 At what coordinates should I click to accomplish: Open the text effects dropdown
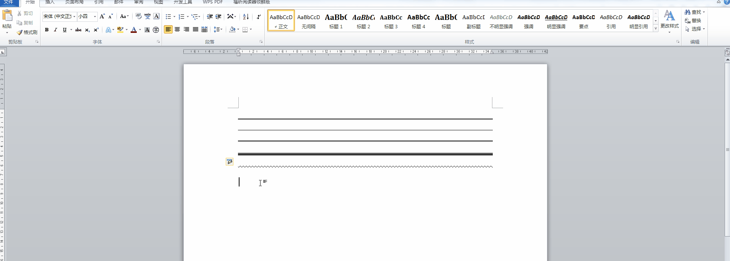pyautogui.click(x=110, y=30)
